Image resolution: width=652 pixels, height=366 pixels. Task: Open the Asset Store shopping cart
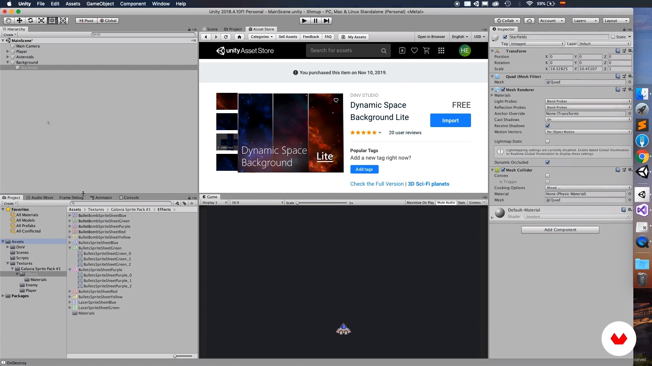click(x=427, y=50)
